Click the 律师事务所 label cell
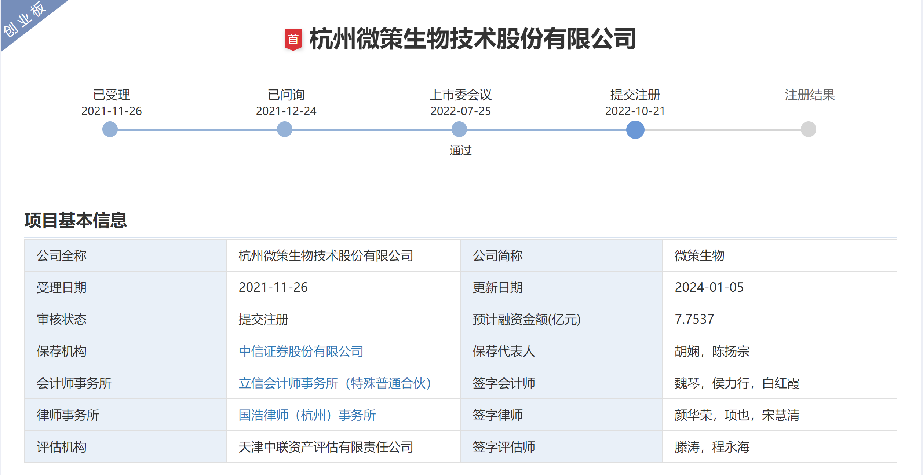This screenshot has height=475, width=923. click(x=125, y=415)
